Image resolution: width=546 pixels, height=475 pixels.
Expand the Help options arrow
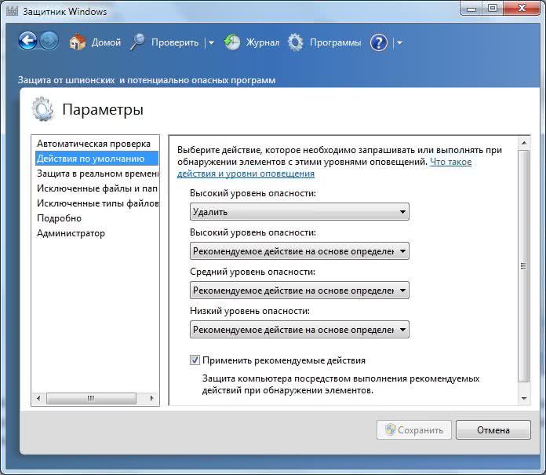click(399, 43)
